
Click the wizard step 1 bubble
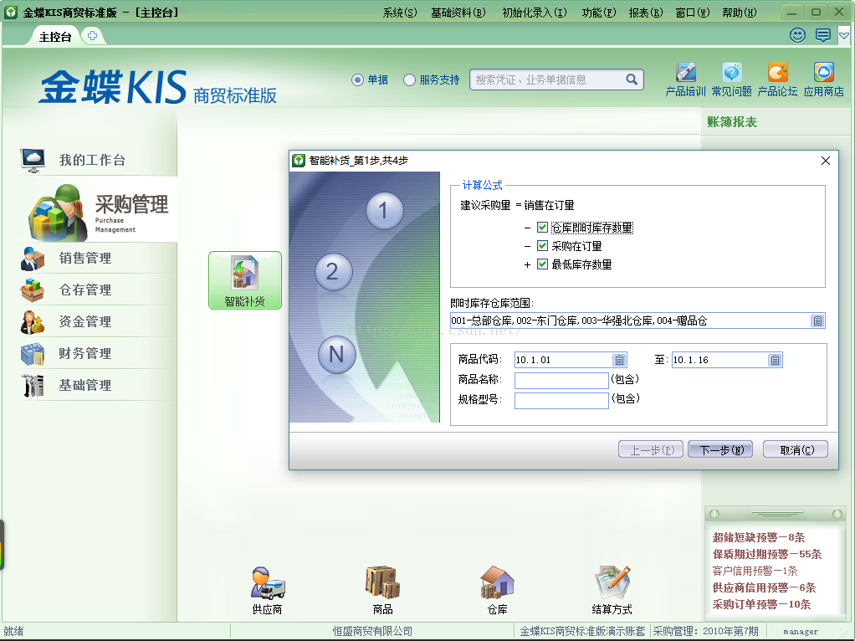pyautogui.click(x=385, y=211)
